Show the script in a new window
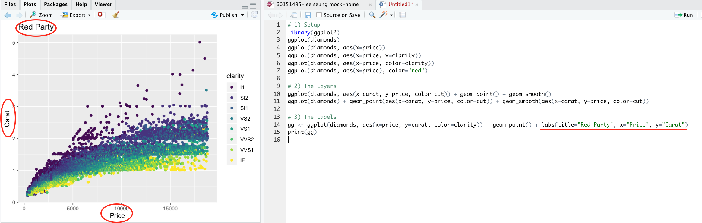 coord(293,15)
